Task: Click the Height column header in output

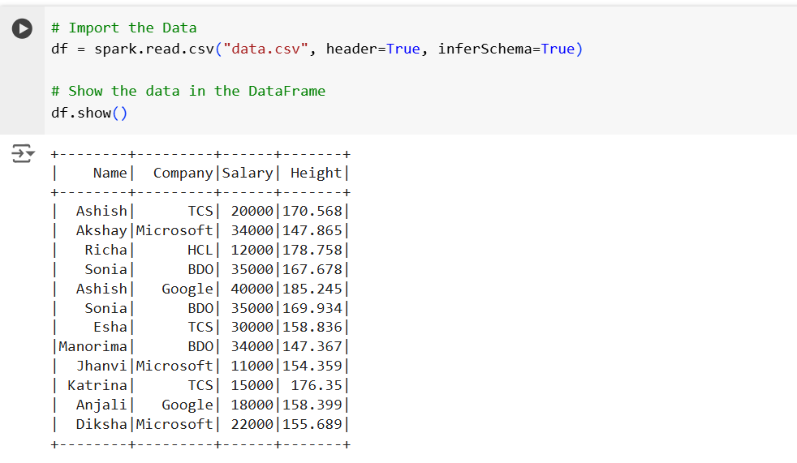Action: pyautogui.click(x=316, y=173)
